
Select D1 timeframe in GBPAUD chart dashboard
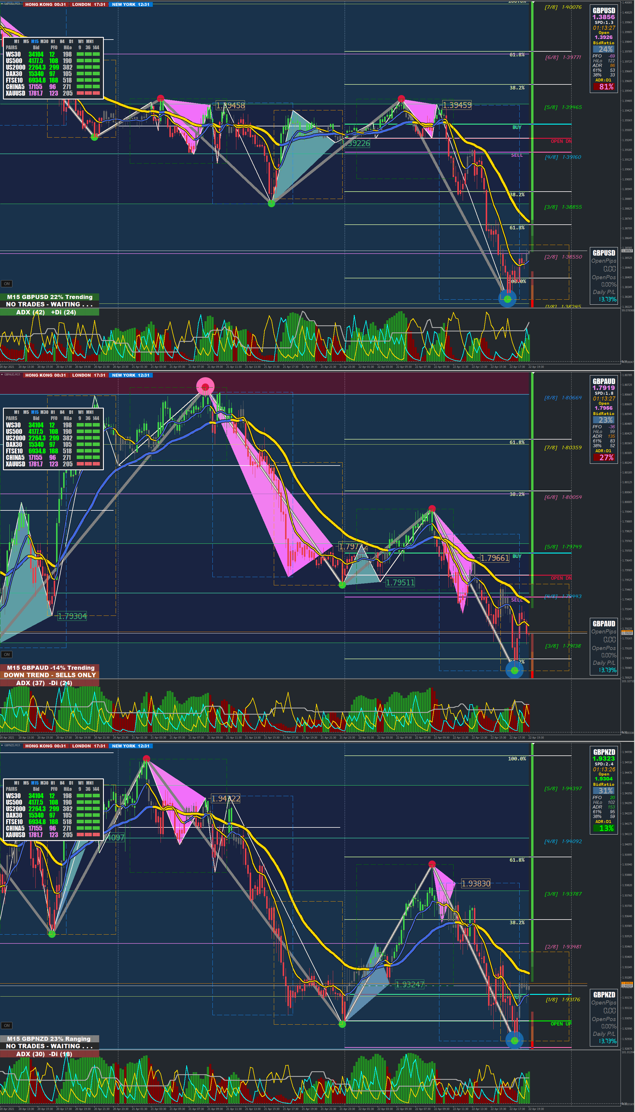[71, 412]
